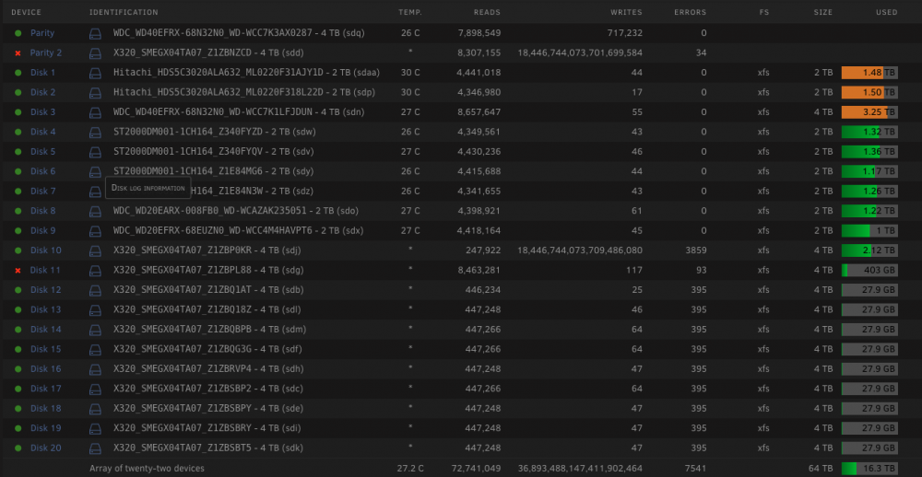This screenshot has width=922, height=477.
Task: Click Disk 11 usage bar showing 403 GB
Action: [x=869, y=270]
